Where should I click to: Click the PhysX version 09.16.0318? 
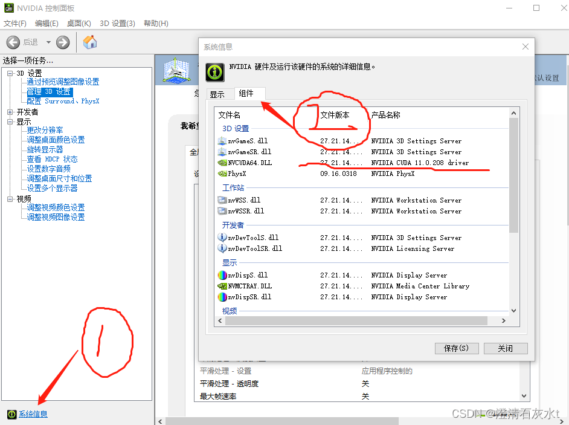338,174
